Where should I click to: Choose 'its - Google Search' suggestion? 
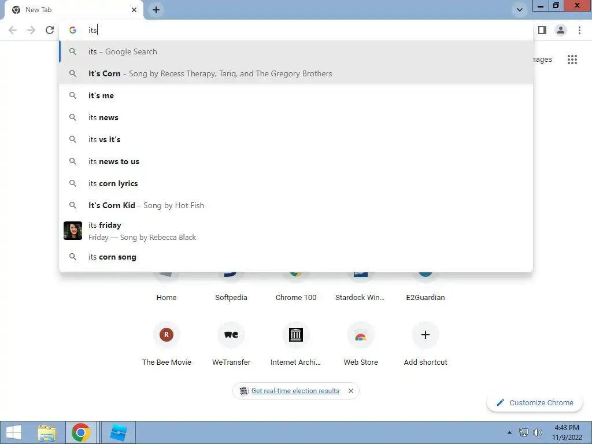[x=296, y=51]
